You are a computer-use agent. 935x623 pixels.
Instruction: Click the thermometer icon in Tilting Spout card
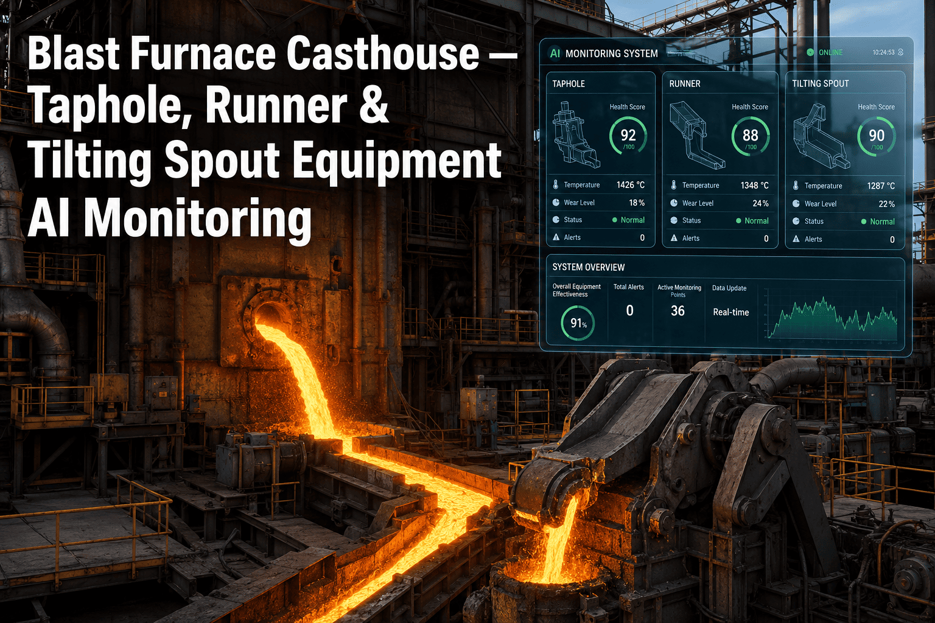coord(796,186)
